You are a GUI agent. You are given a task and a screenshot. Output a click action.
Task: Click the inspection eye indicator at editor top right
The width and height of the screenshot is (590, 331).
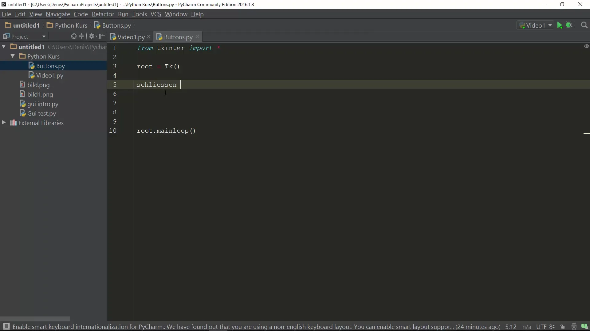point(586,46)
